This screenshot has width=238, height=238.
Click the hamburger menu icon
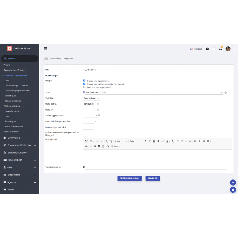pyautogui.click(x=45, y=48)
